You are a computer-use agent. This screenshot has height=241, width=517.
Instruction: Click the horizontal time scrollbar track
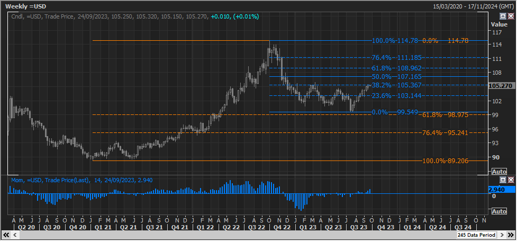pos(238,235)
